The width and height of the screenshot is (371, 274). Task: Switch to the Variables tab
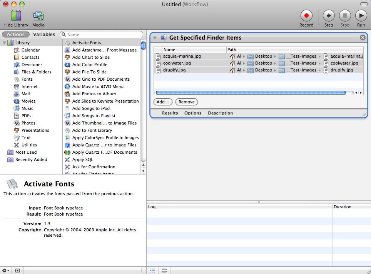pyautogui.click(x=44, y=34)
